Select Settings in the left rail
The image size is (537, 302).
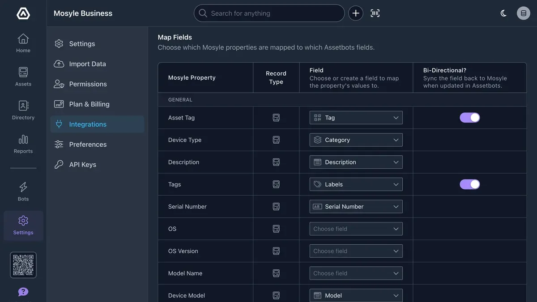tap(23, 226)
